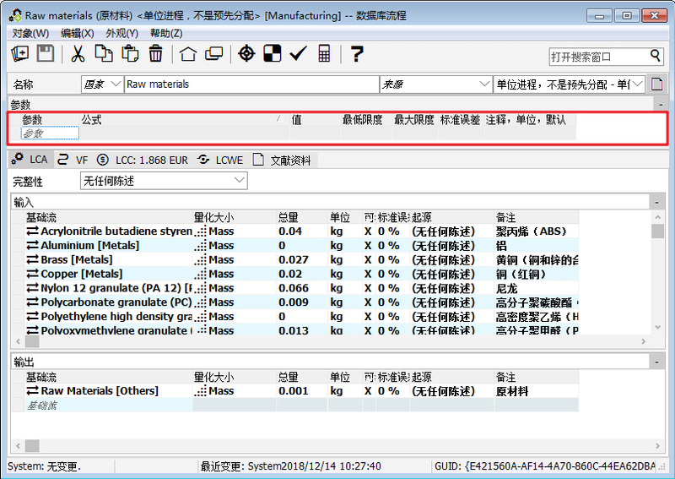Switch to the LCC: 1.868 EUR tab
This screenshot has width=675, height=479.
(x=142, y=160)
